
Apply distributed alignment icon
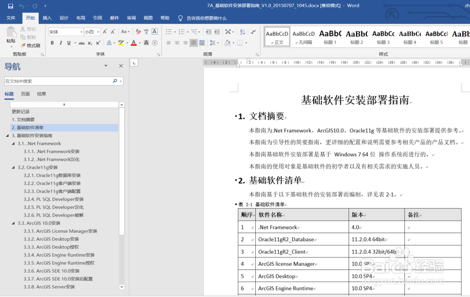point(202,43)
